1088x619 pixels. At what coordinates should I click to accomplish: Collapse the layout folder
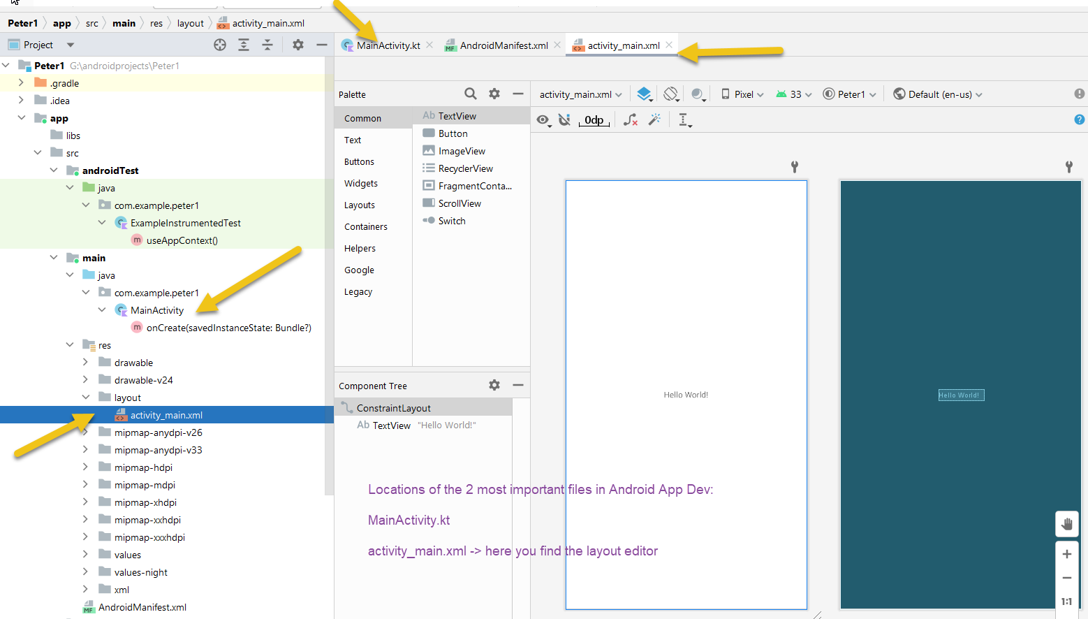[x=86, y=397]
